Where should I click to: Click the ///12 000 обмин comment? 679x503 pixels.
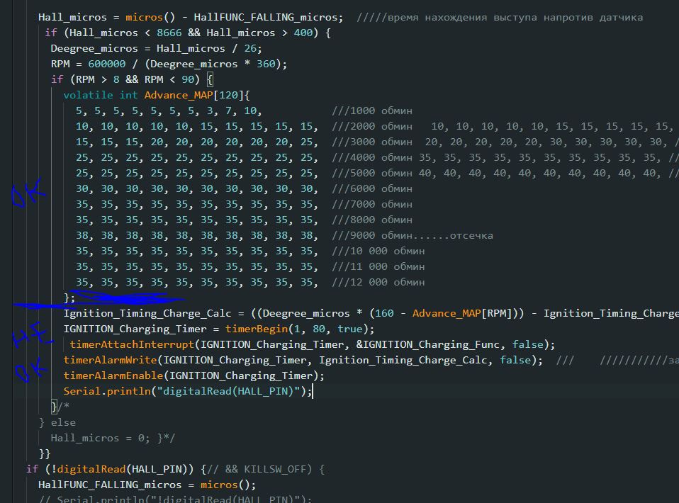pyautogui.click(x=378, y=282)
